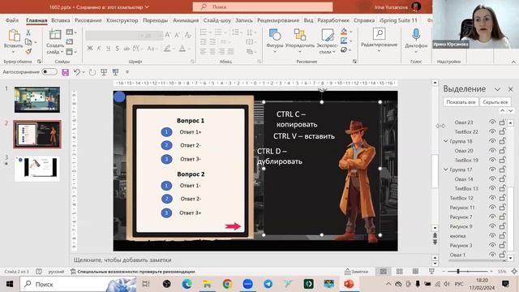Hide Рисунок 11 with its eye icon
The height and width of the screenshot is (292, 519).
point(492,208)
